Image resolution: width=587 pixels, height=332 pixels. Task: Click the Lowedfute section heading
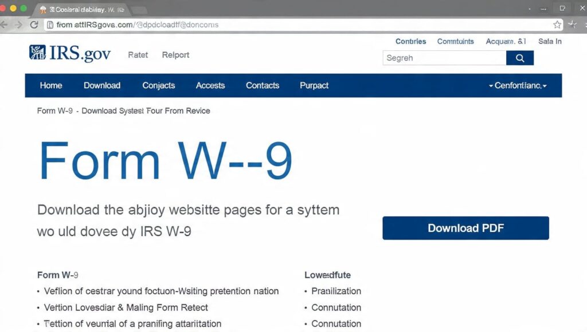[x=327, y=275]
